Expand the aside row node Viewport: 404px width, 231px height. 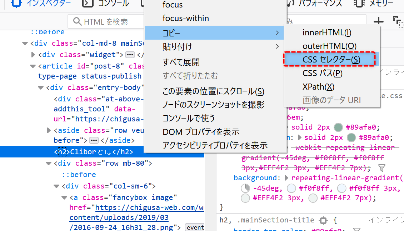pos(49,130)
